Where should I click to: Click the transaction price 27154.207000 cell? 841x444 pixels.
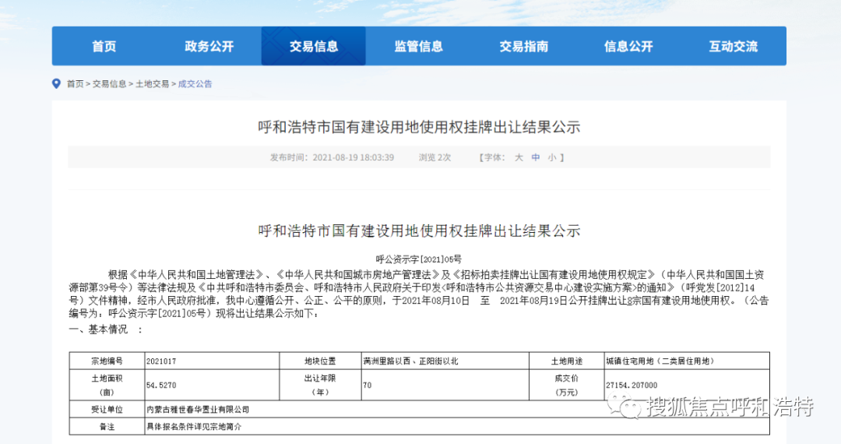632,385
